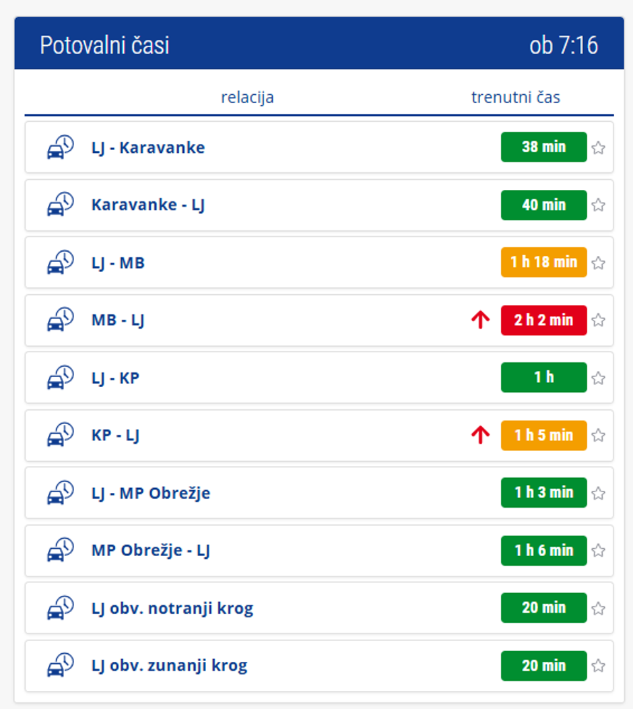
Task: Click the 38 min green time badge
Action: 543,147
